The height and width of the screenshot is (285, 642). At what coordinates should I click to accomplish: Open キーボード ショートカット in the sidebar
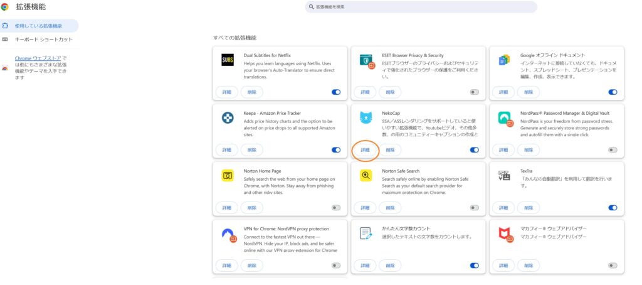(39, 40)
